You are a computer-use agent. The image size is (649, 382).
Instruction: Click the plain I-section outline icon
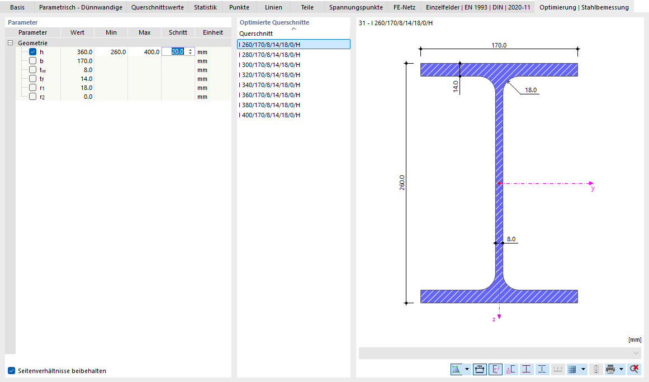click(x=542, y=369)
